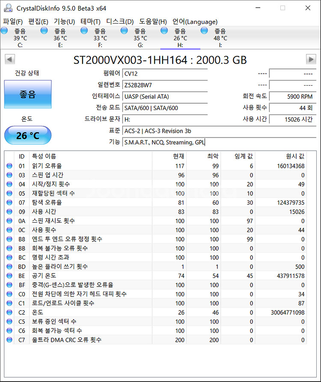Select the 로드/언로드 사이클 횟수 row
The image size is (321, 382).
click(x=155, y=303)
